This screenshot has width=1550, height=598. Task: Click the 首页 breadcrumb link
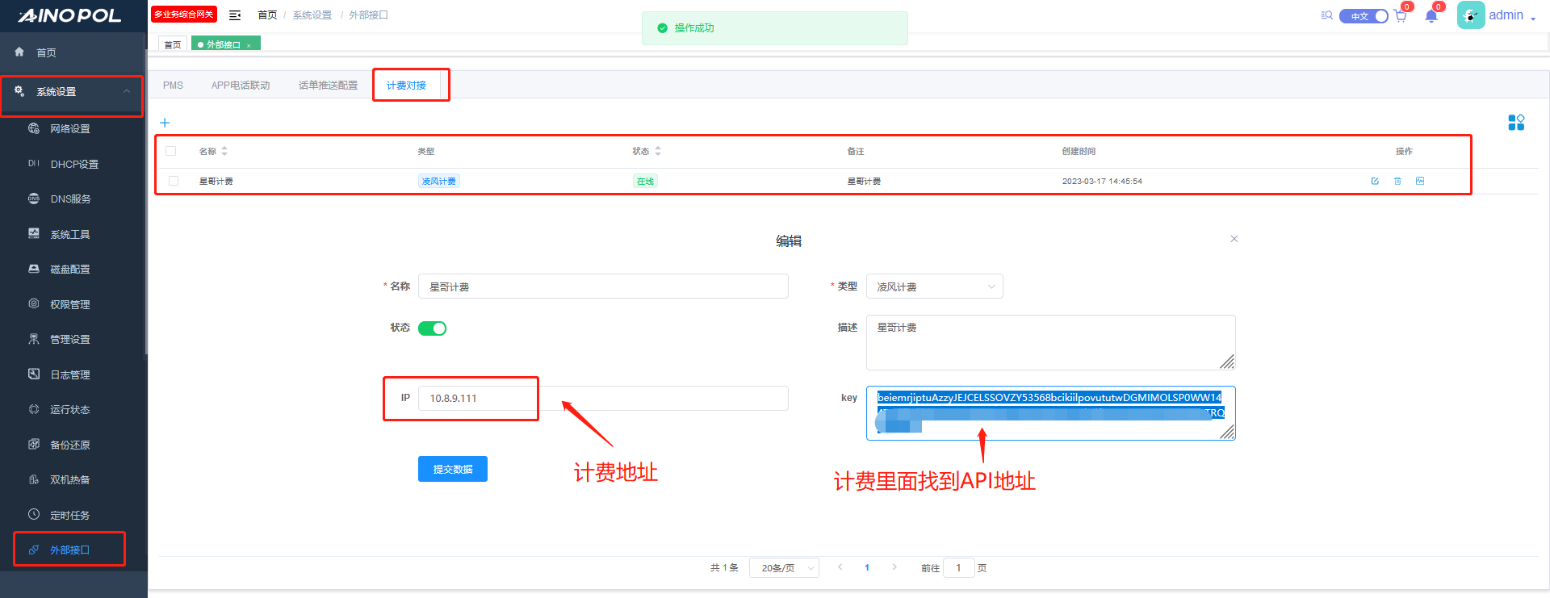pos(267,15)
